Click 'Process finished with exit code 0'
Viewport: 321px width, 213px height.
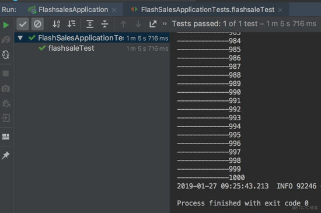(243, 203)
